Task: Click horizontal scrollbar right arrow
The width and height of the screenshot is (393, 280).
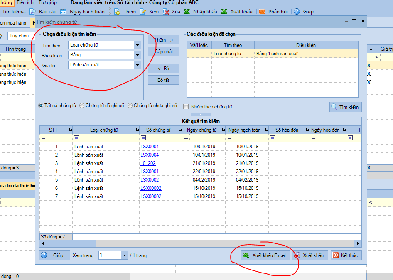Action: [358, 244]
